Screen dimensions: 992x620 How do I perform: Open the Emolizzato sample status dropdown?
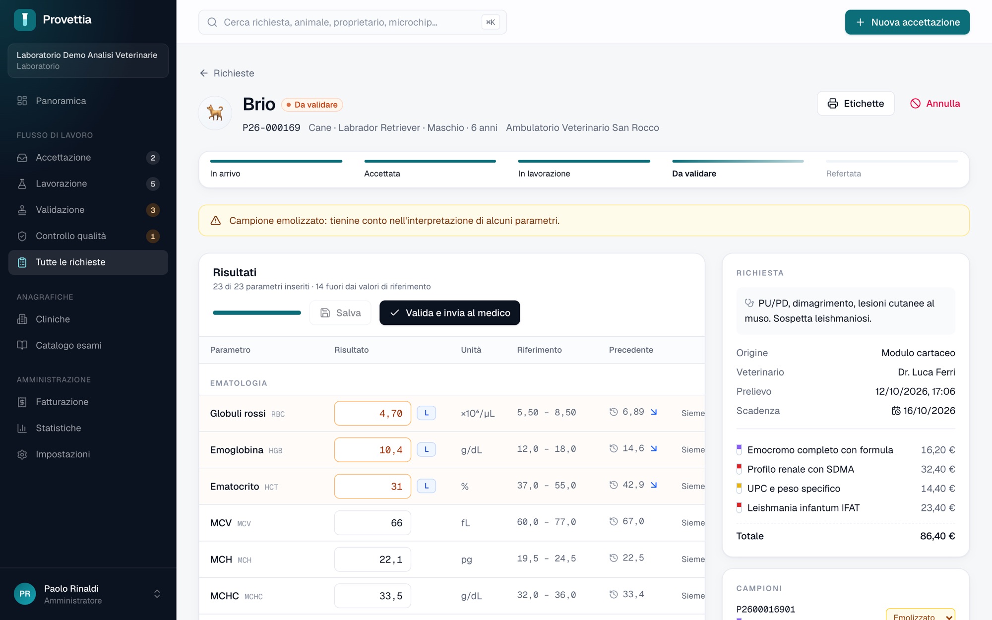pos(920,615)
